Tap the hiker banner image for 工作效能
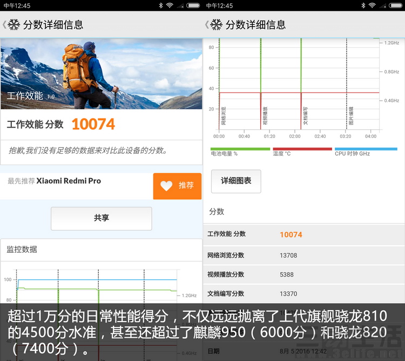 point(102,74)
